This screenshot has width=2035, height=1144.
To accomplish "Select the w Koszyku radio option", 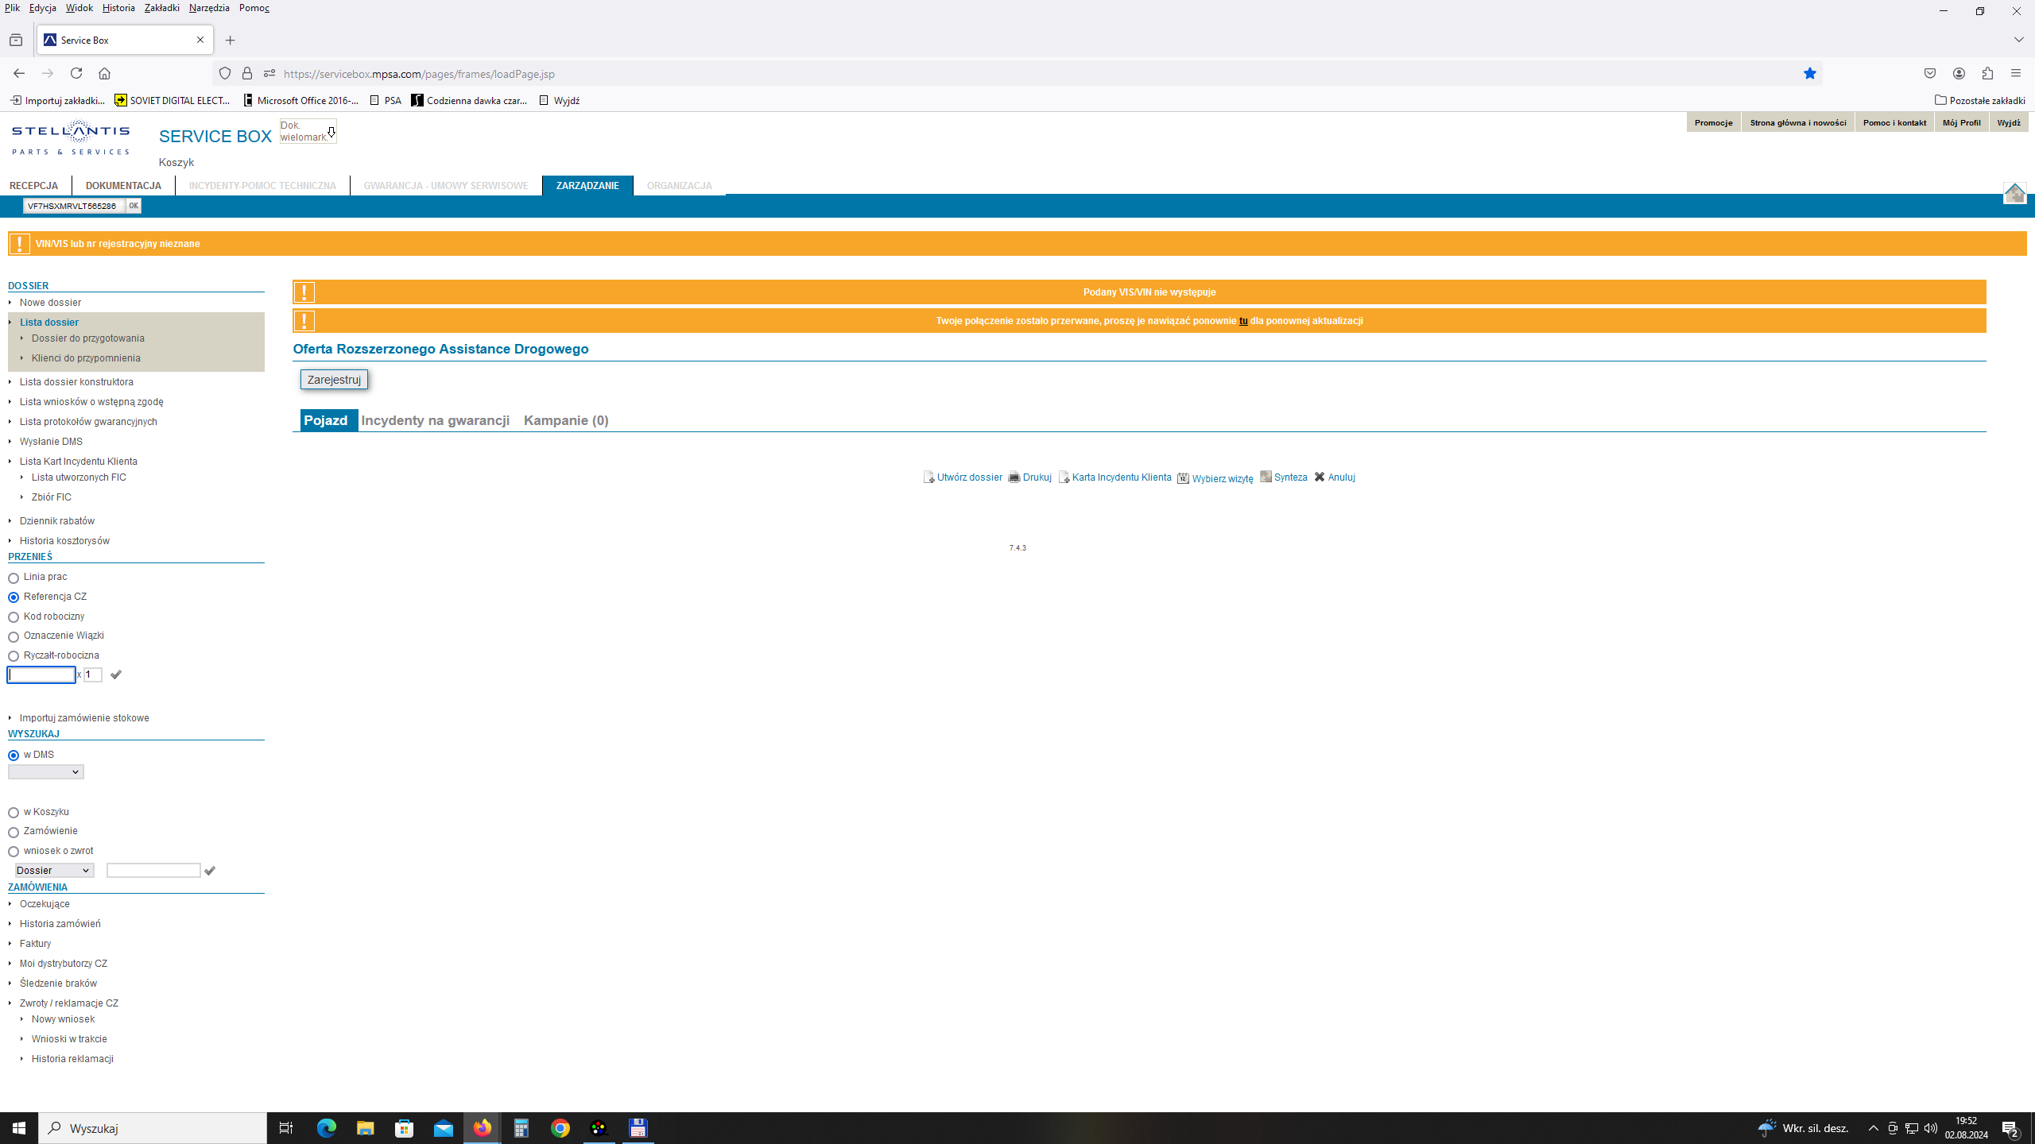I will click(14, 813).
